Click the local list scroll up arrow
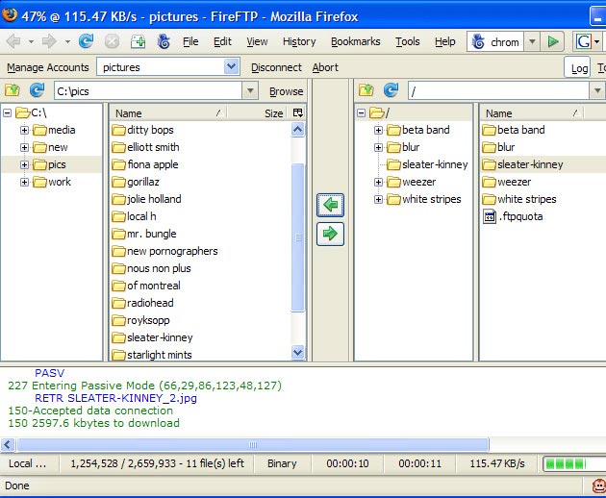The width and height of the screenshot is (606, 498). [298, 129]
